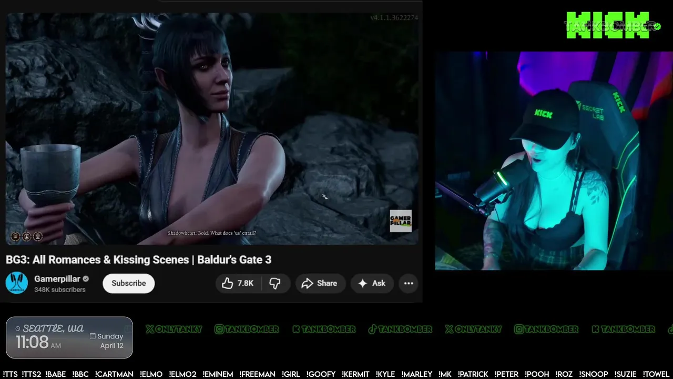
Task: Click the !KYLE command in ticker
Action: 385,374
